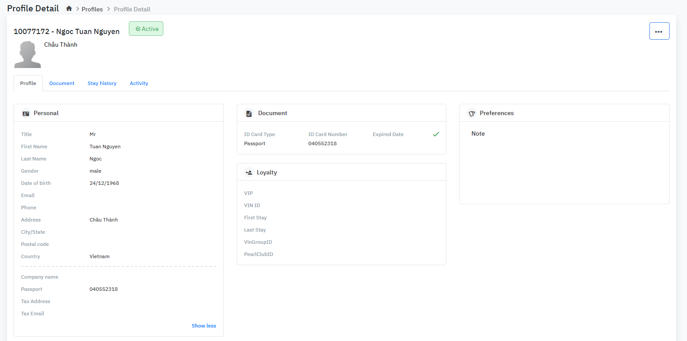Collapse Personal details with Show less
687x341 pixels.
(x=204, y=326)
